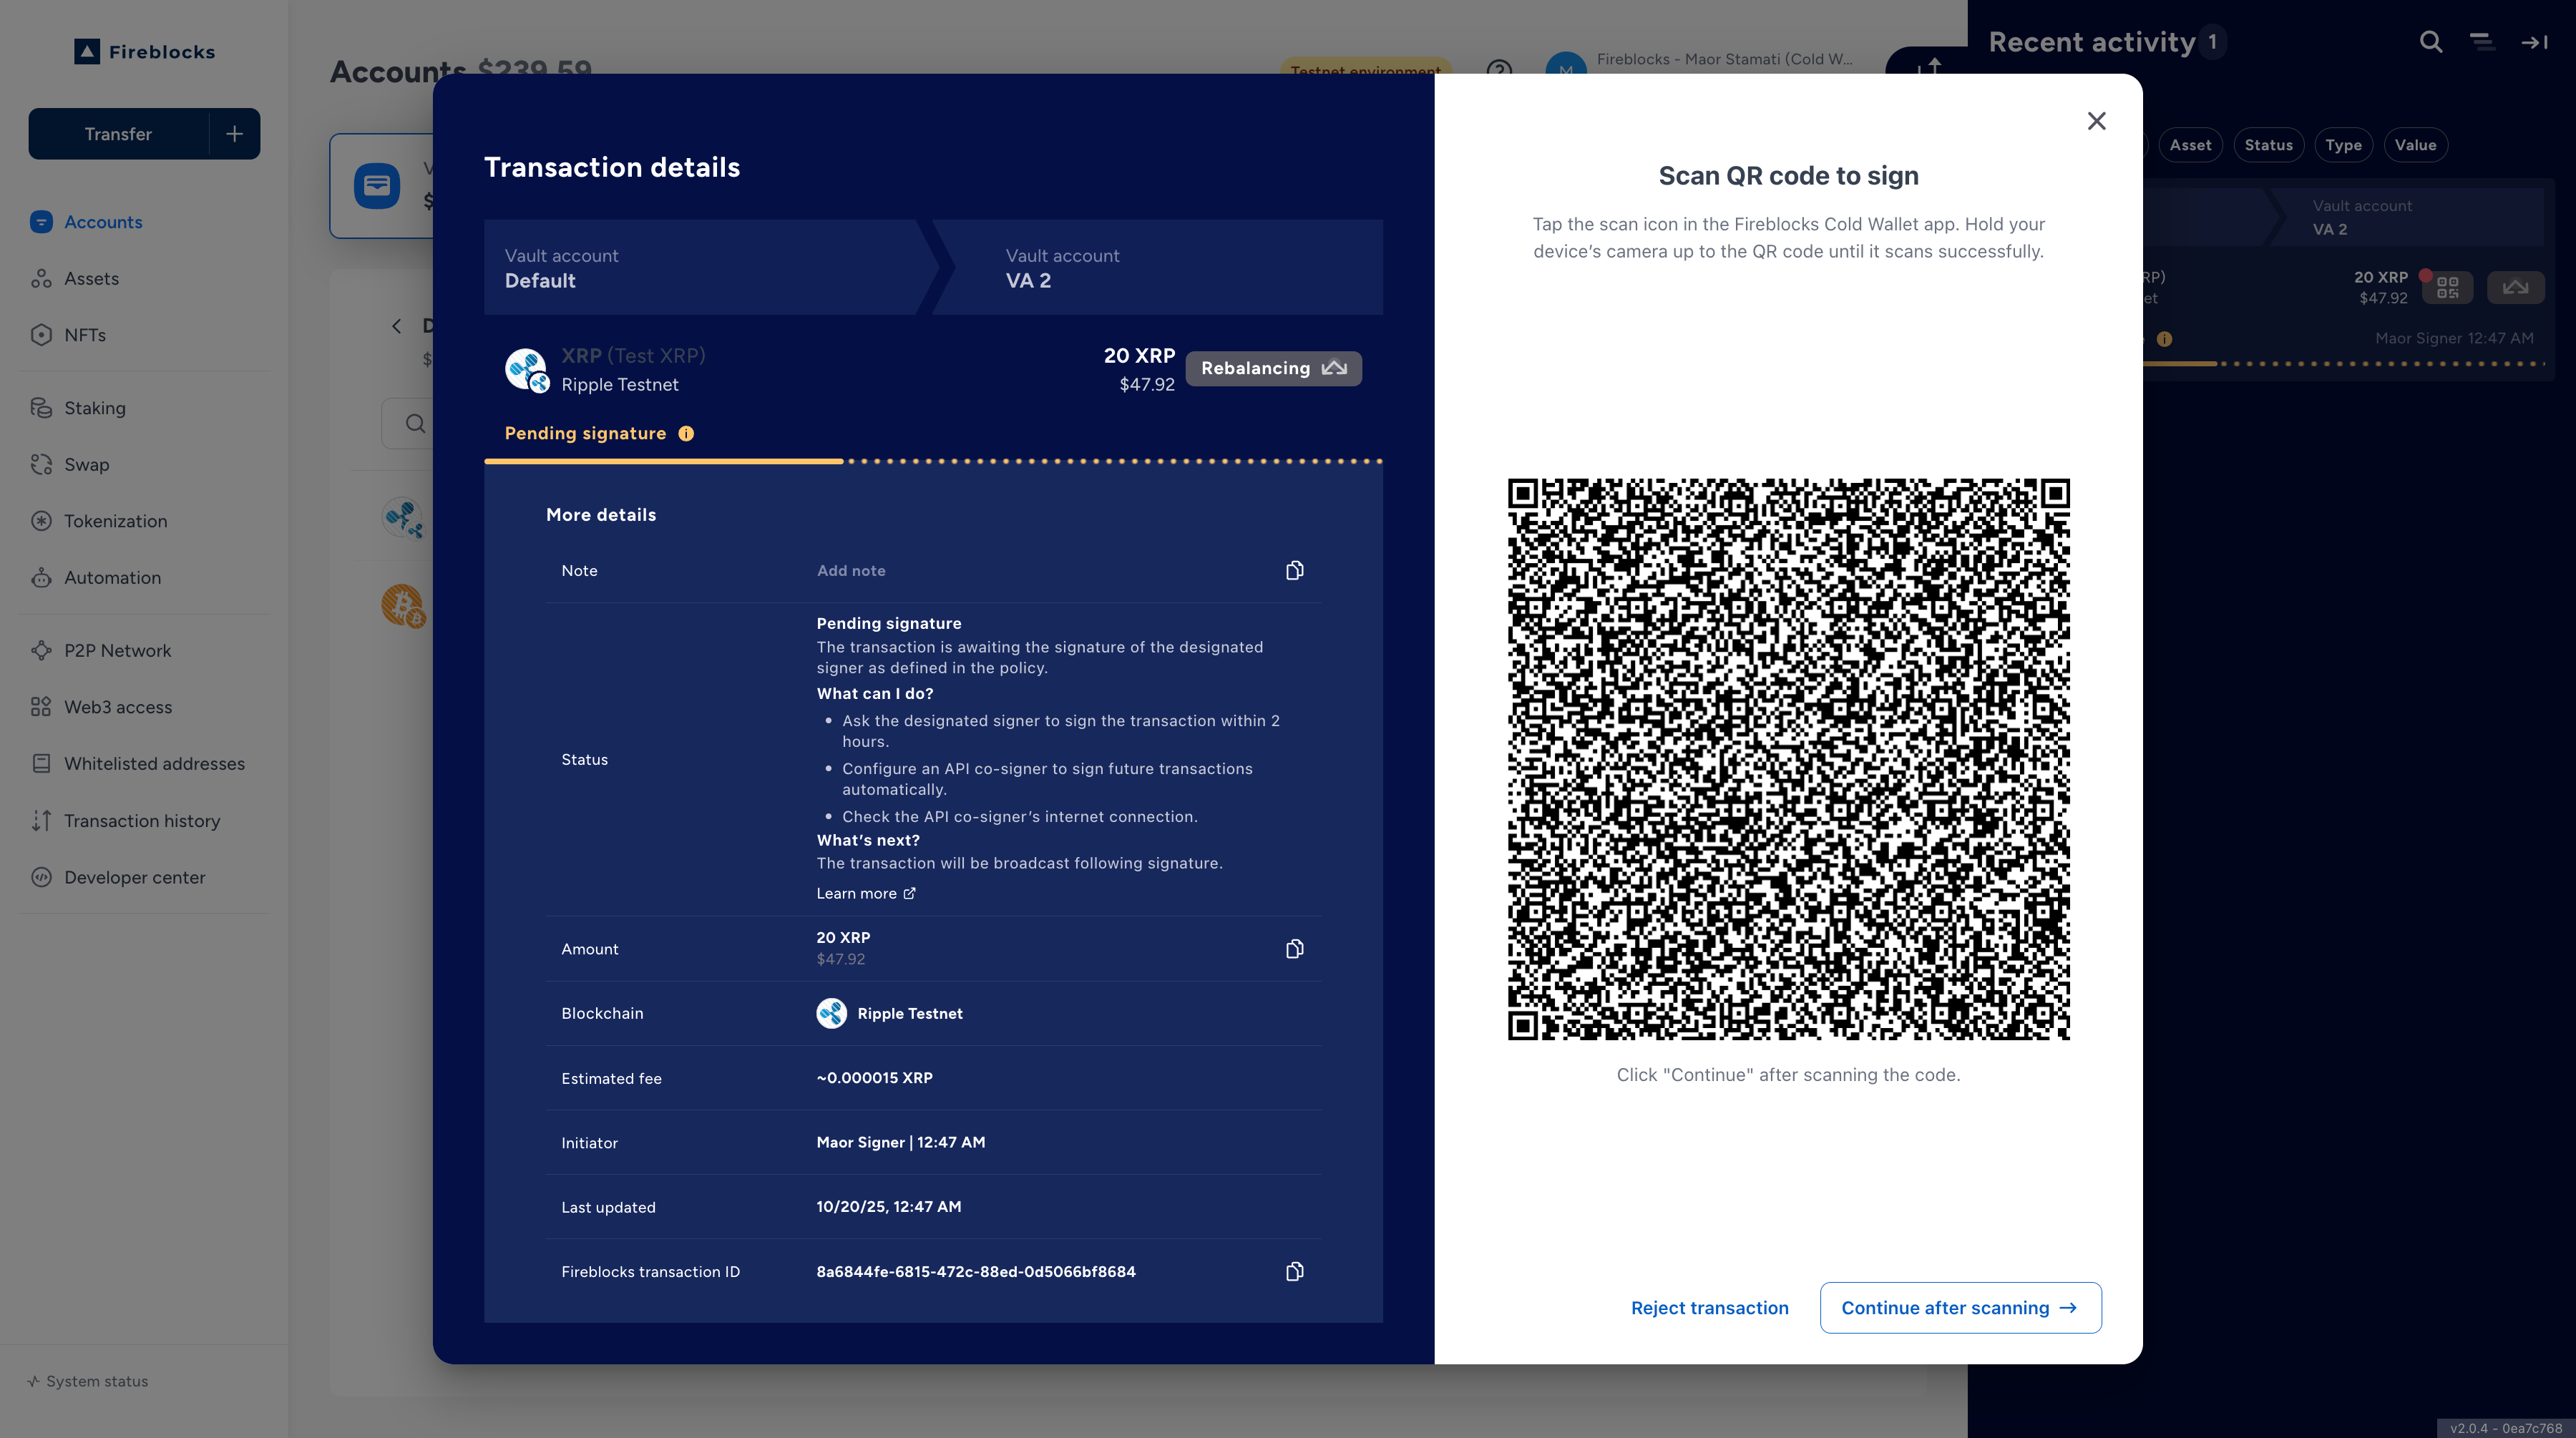This screenshot has width=2576, height=1438.
Task: Click the Automation sidebar icon
Action: (41, 577)
